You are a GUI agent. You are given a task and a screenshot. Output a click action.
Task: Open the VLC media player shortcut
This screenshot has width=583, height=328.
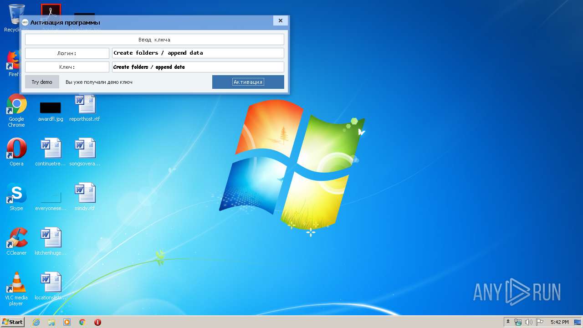click(16, 289)
